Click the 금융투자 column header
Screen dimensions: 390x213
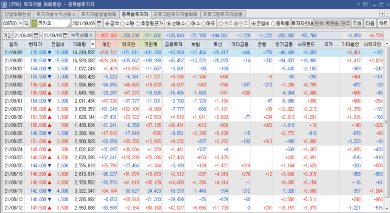(173, 45)
